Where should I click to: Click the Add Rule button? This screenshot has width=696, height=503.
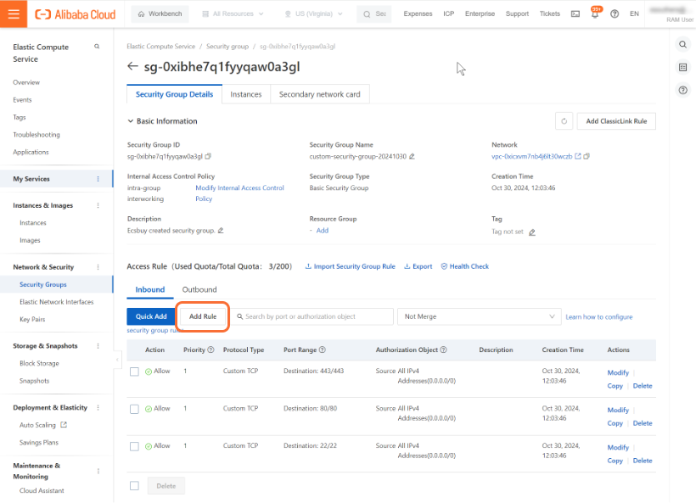pyautogui.click(x=203, y=316)
